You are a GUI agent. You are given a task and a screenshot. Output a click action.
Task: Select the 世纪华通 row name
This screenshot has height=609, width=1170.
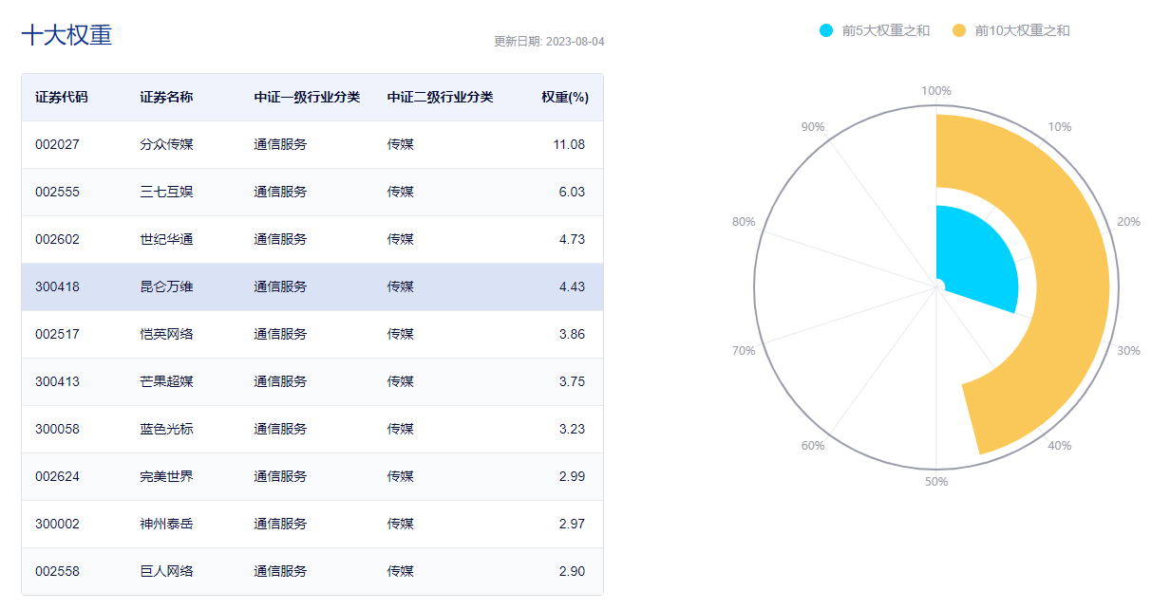(166, 239)
